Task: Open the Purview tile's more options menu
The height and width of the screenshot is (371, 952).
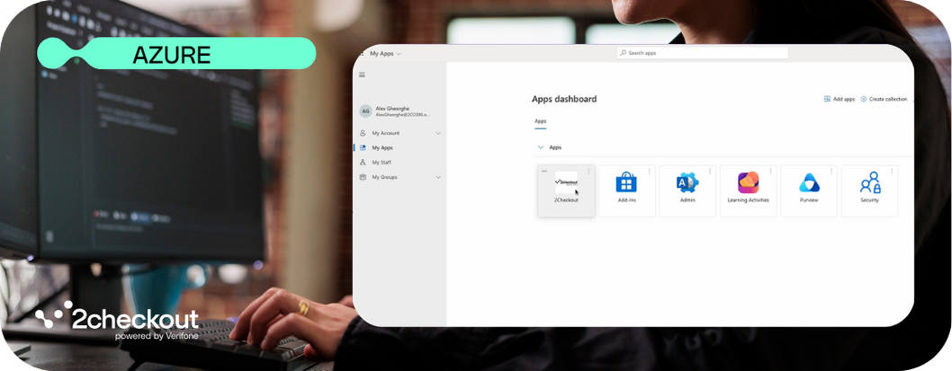Action: [831, 172]
